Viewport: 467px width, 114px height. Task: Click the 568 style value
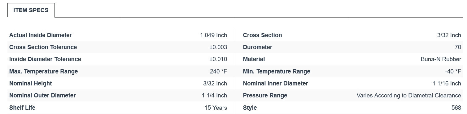click(456, 108)
